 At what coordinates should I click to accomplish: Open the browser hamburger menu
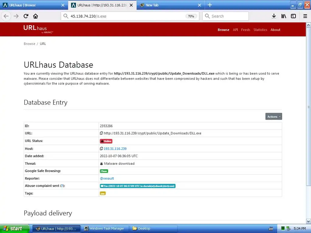point(305,16)
